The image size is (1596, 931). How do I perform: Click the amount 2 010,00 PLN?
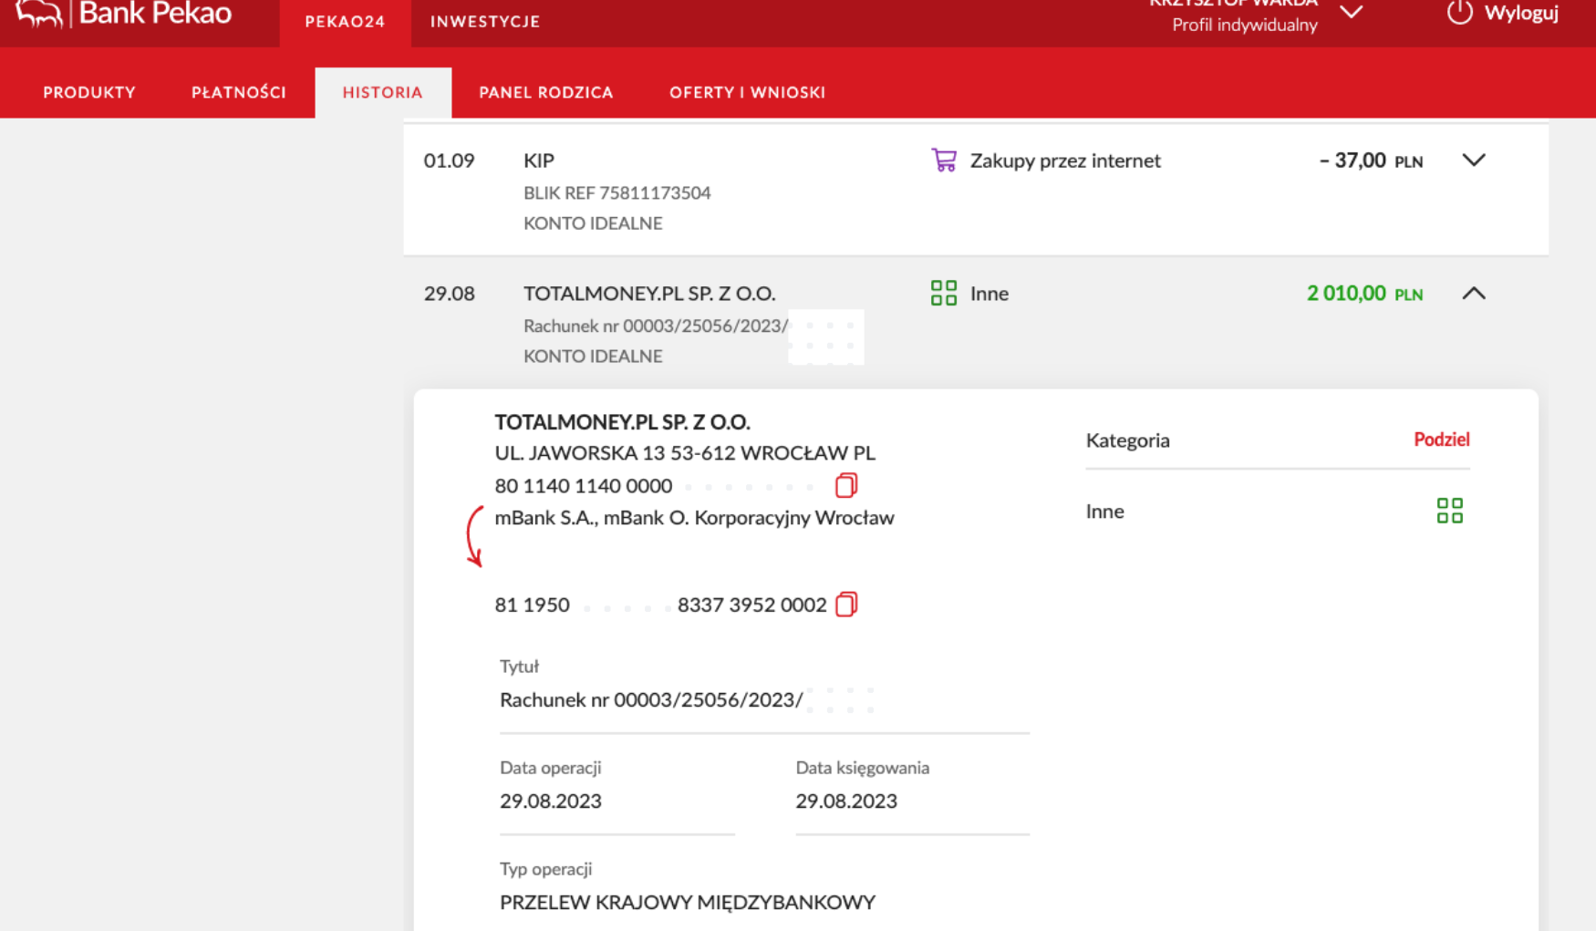1364,294
